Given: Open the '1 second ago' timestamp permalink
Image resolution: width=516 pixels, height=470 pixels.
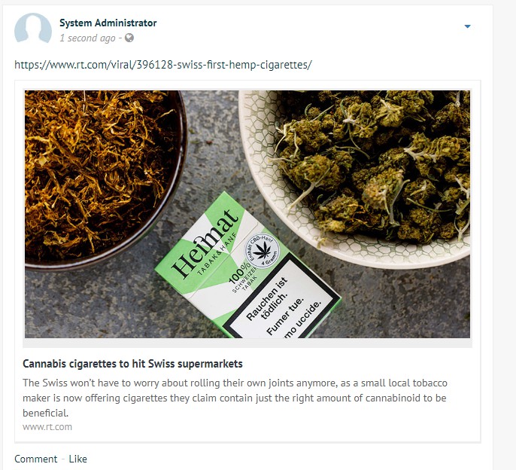Looking at the screenshot, I should pos(87,38).
